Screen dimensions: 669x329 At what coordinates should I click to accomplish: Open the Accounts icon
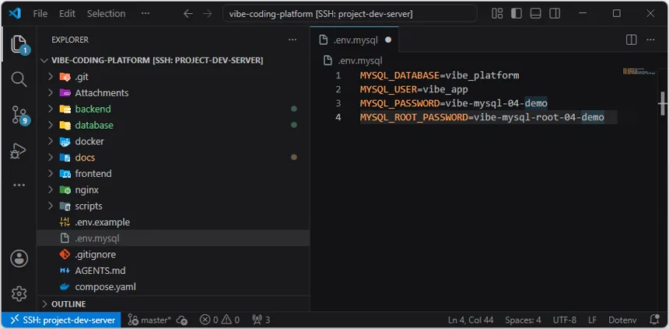pyautogui.click(x=19, y=258)
